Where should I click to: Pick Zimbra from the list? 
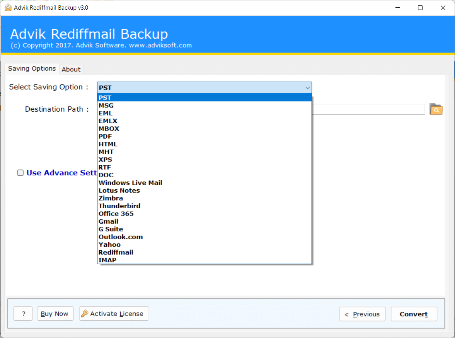coord(204,198)
